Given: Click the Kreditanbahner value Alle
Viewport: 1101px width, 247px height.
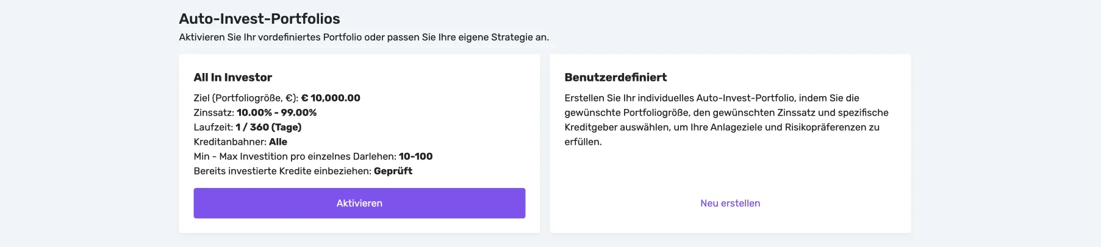Looking at the screenshot, I should point(278,142).
